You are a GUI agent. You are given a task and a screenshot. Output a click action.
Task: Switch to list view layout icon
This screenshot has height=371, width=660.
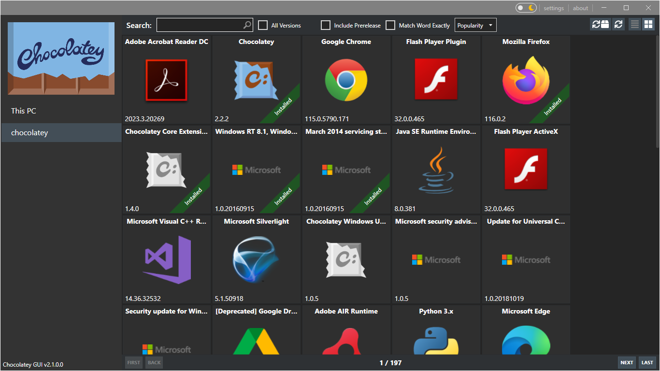point(635,24)
